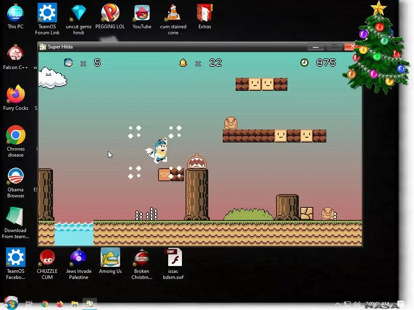Select the red fuzzy Chuzzle desktop icon

coord(47,264)
